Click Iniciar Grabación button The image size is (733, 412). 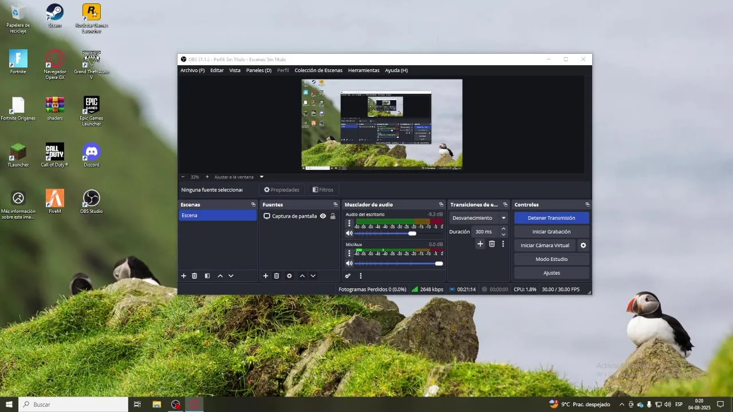pos(551,232)
